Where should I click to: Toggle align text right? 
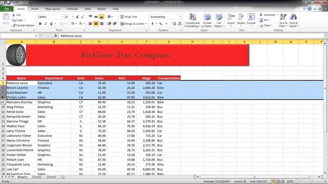[x=101, y=24]
